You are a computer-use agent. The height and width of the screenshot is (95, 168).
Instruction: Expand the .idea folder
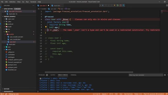[x=9, y=22]
